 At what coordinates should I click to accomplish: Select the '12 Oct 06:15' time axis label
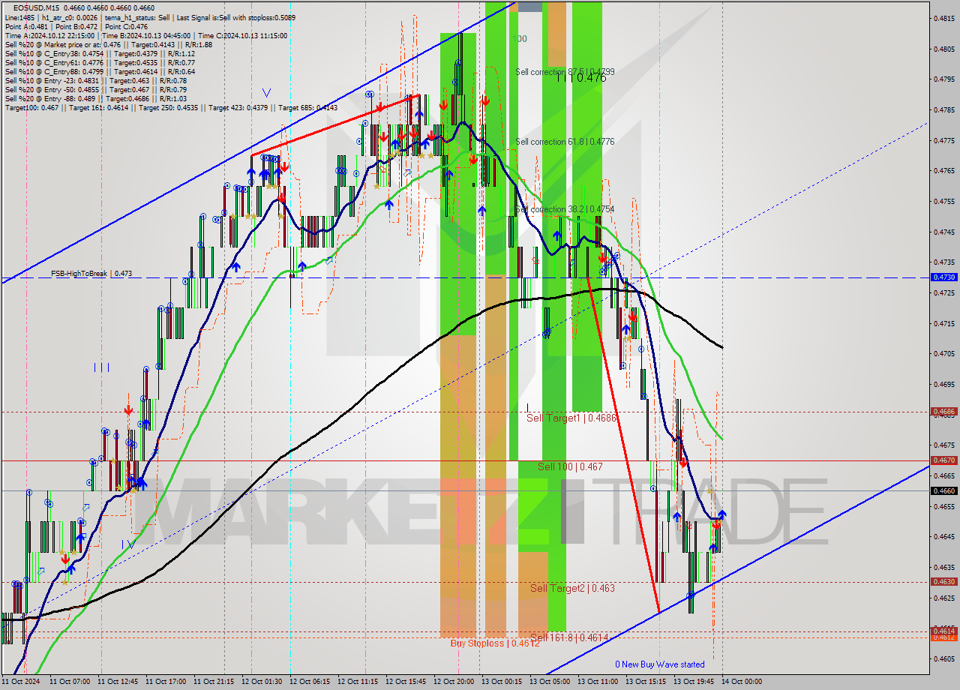[x=310, y=682]
